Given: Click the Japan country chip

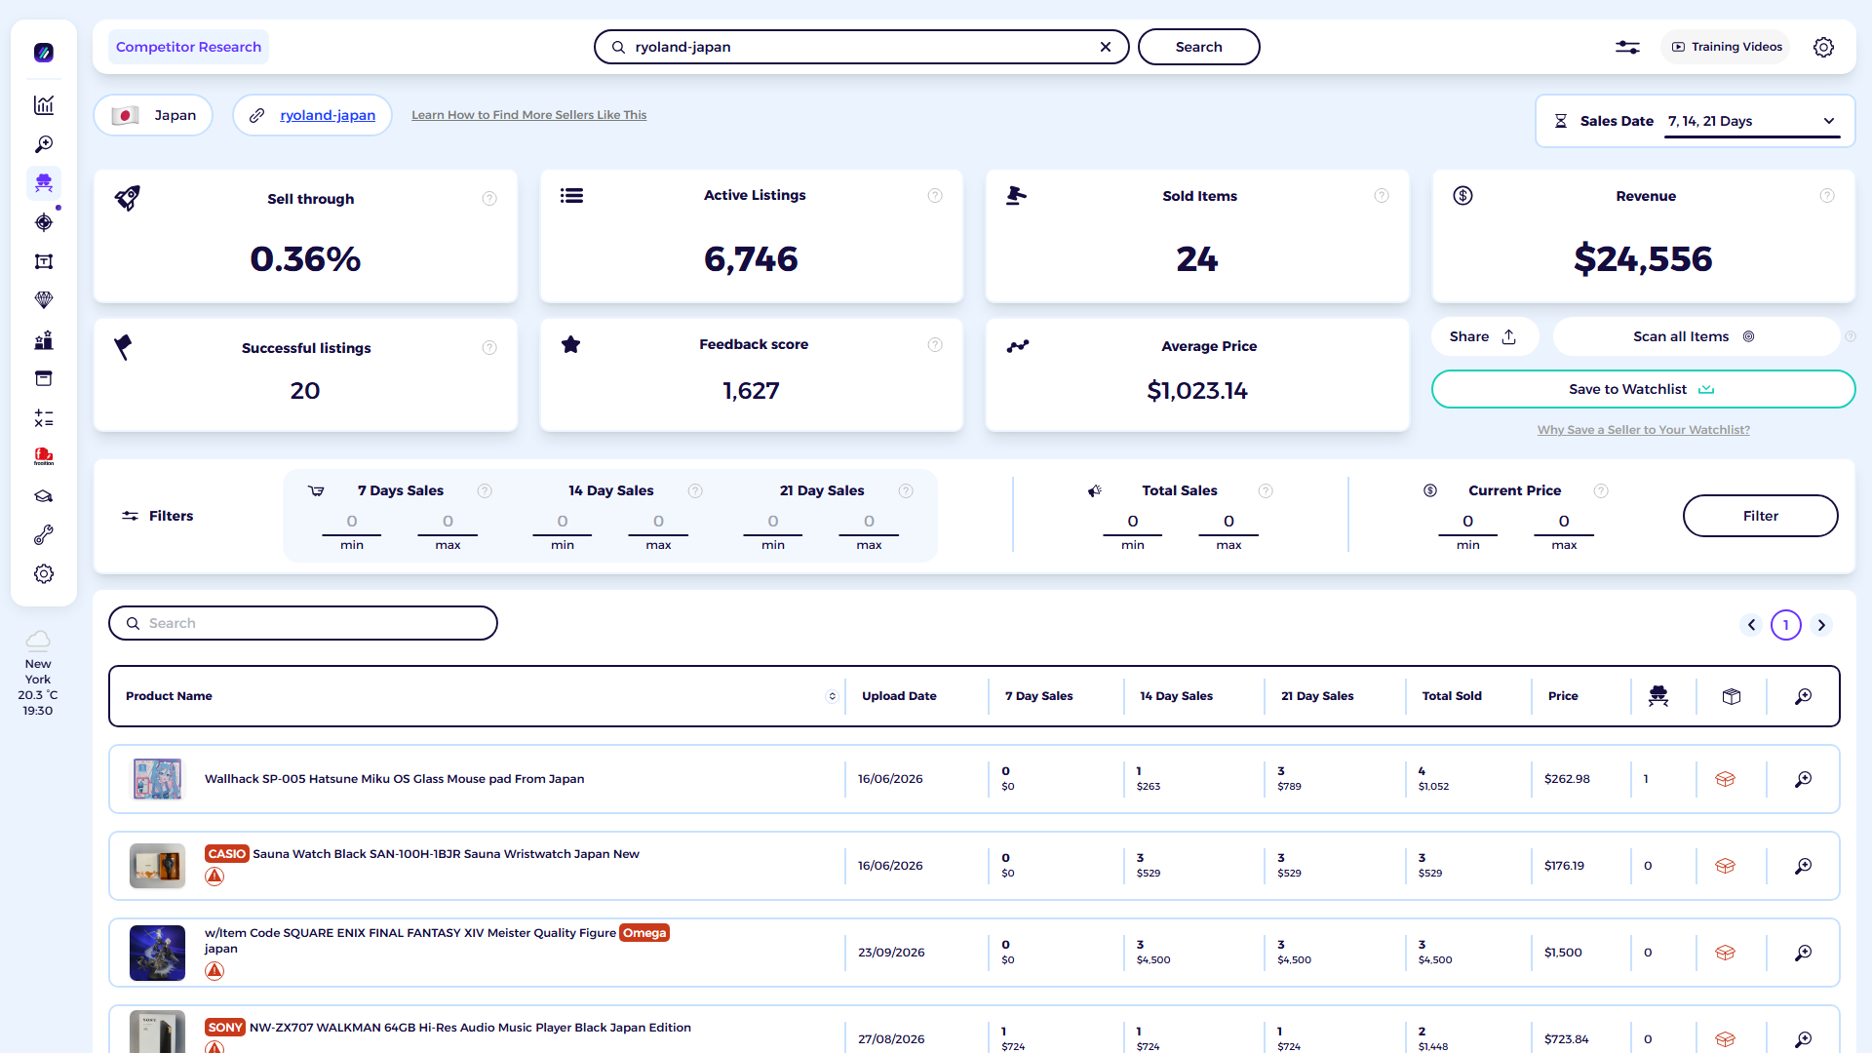Looking at the screenshot, I should [x=153, y=115].
